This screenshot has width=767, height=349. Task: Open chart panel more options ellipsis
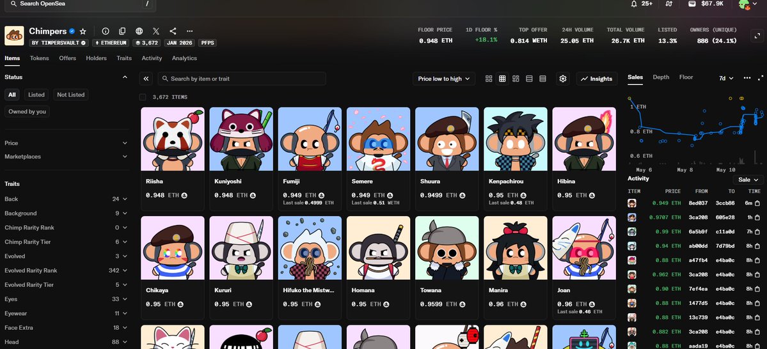(747, 78)
